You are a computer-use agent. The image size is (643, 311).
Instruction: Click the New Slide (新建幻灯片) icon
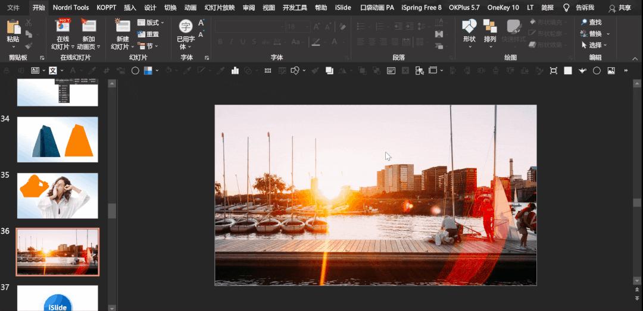123,26
